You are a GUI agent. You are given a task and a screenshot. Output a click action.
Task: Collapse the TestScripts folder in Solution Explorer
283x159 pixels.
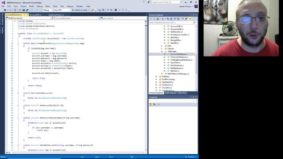click(162, 52)
